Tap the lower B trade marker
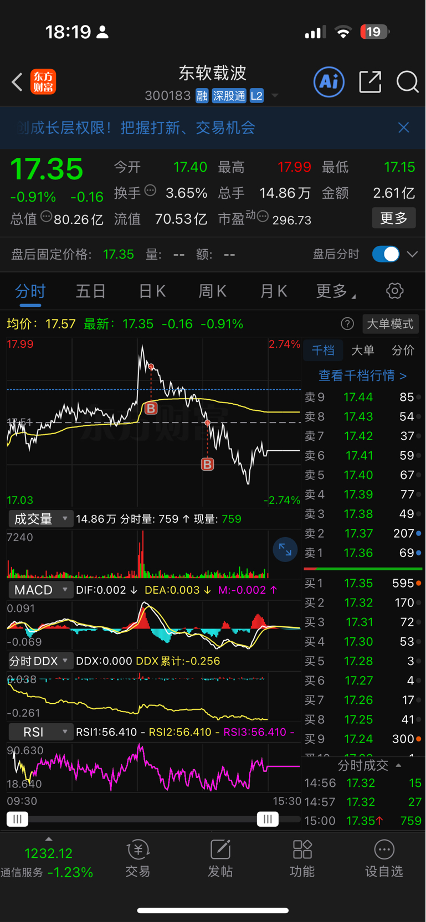 [x=207, y=464]
